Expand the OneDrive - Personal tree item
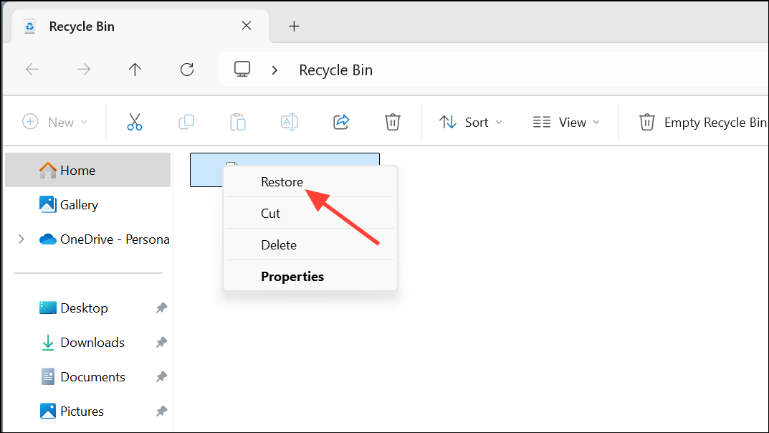The image size is (769, 433). tap(20, 239)
